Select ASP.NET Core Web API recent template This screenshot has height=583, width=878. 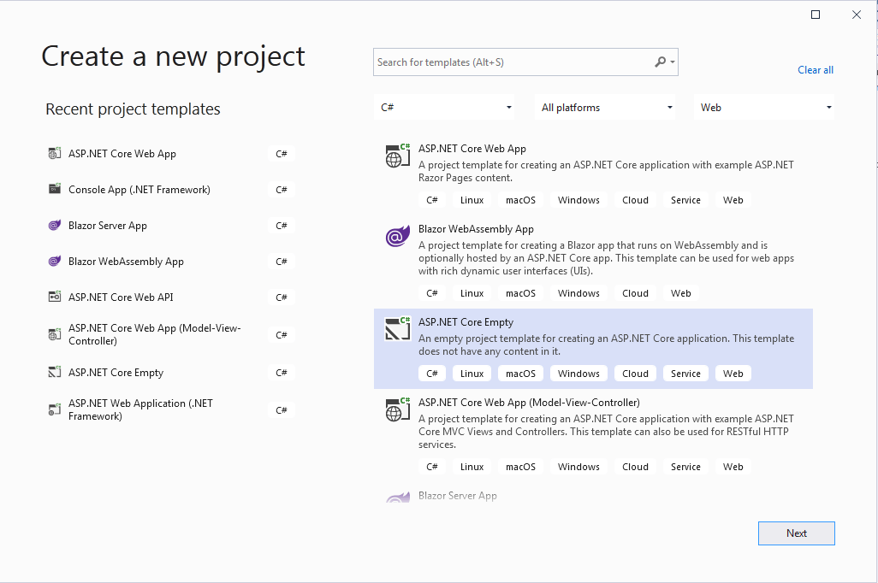pos(171,297)
